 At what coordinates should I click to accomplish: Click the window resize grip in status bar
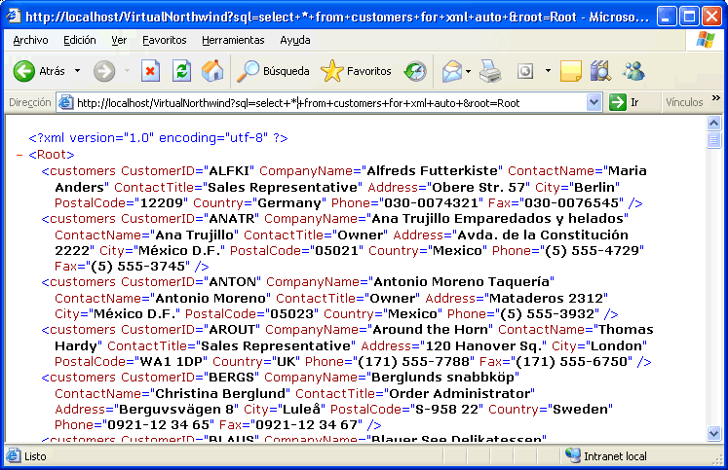(x=718, y=459)
